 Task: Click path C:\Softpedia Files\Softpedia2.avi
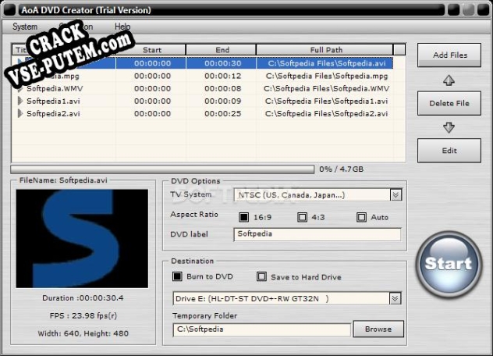(x=326, y=114)
